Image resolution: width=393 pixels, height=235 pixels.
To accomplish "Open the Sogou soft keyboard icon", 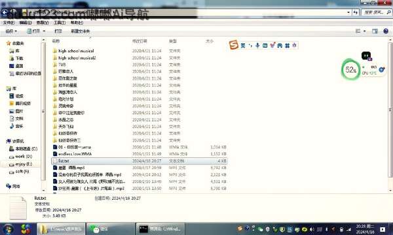I will [265, 46].
